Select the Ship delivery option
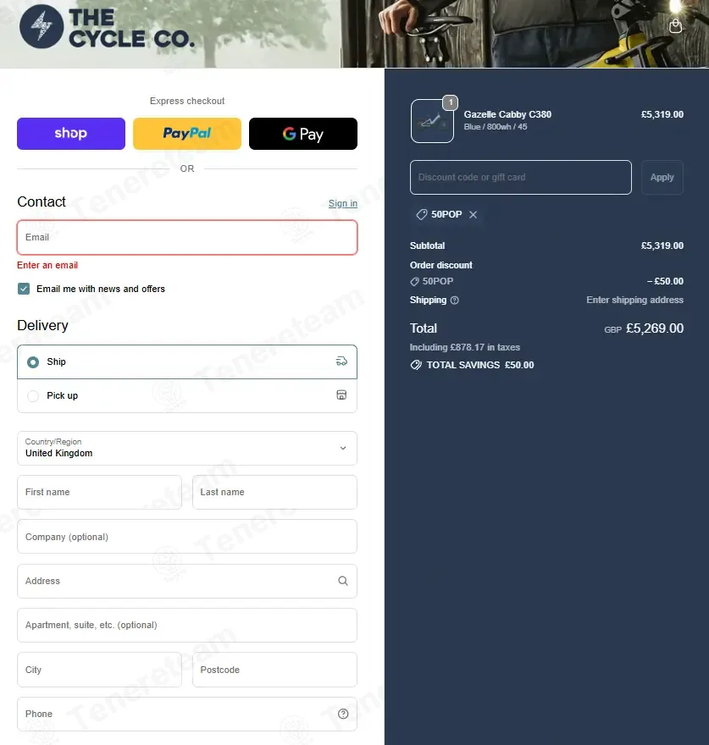The height and width of the screenshot is (745, 709). pos(187,362)
